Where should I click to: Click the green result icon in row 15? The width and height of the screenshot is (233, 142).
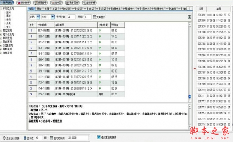(x=100, y=42)
